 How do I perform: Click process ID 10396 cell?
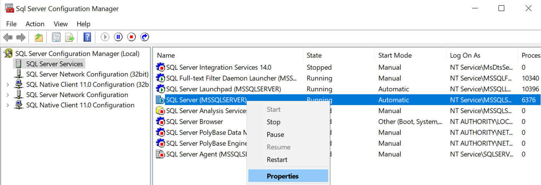tap(530, 89)
